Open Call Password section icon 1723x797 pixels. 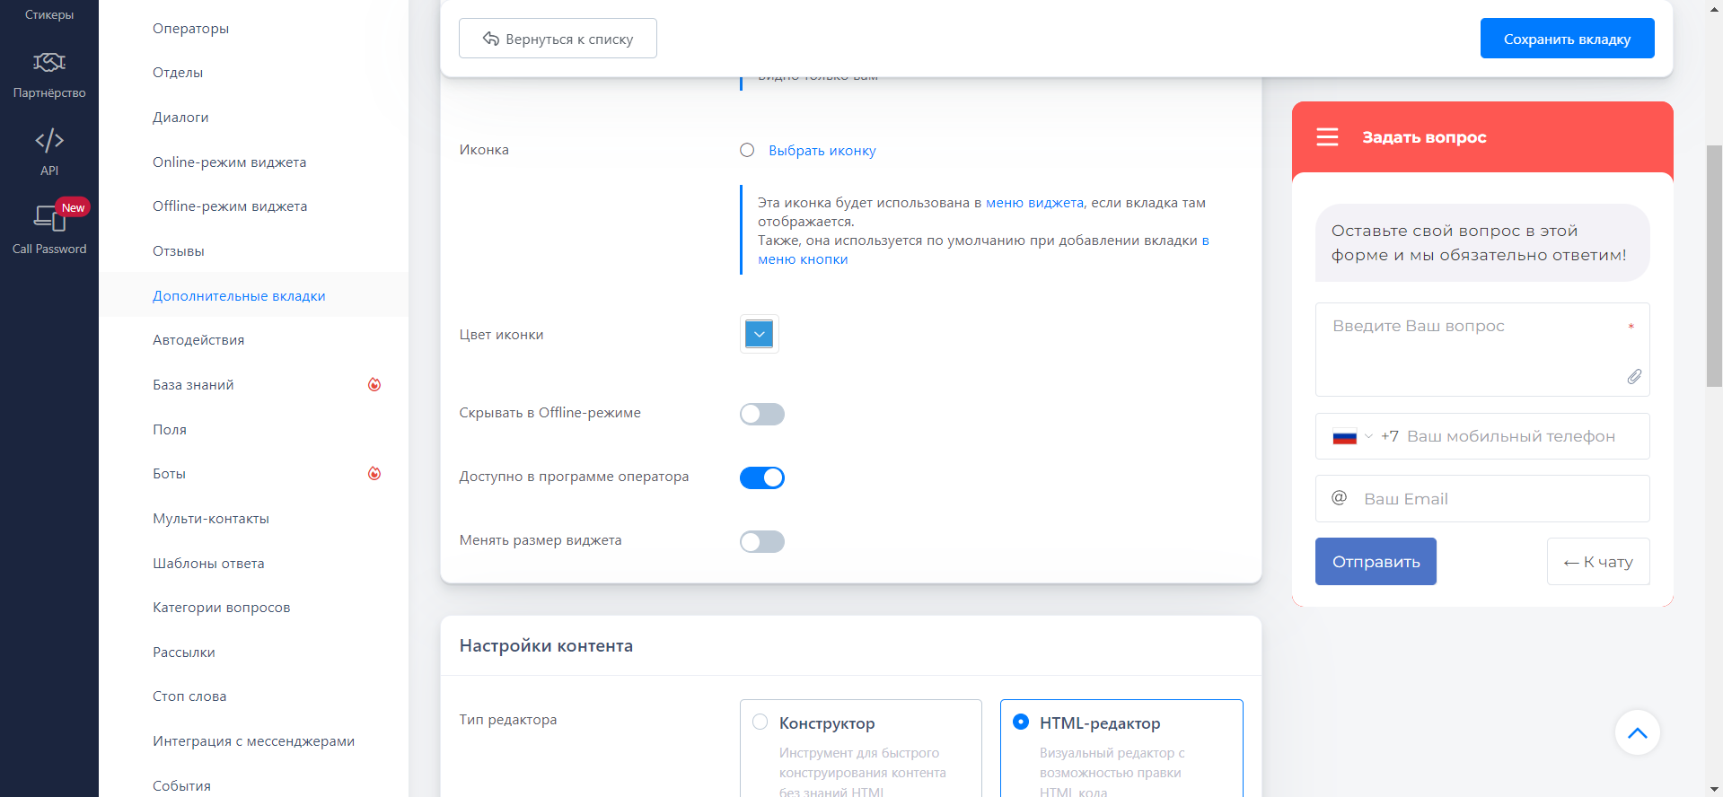[49, 218]
